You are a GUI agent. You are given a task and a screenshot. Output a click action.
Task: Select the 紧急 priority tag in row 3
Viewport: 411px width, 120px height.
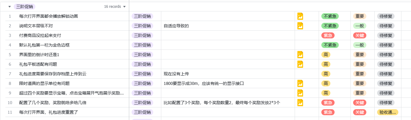click(328, 35)
